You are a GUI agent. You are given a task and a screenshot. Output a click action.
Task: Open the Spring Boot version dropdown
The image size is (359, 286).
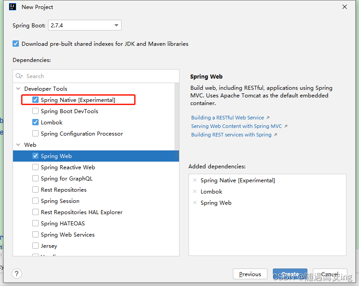(85, 25)
